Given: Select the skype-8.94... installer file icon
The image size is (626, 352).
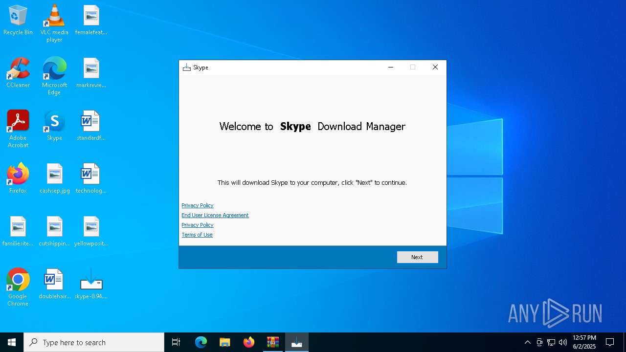Looking at the screenshot, I should click(91, 285).
